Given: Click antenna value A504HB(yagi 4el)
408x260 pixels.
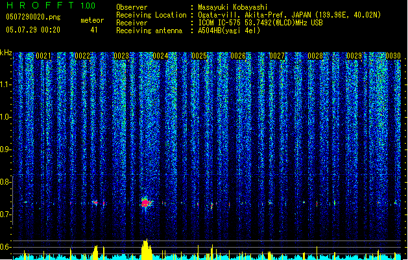Looking at the screenshot, I should pyautogui.click(x=229, y=31).
